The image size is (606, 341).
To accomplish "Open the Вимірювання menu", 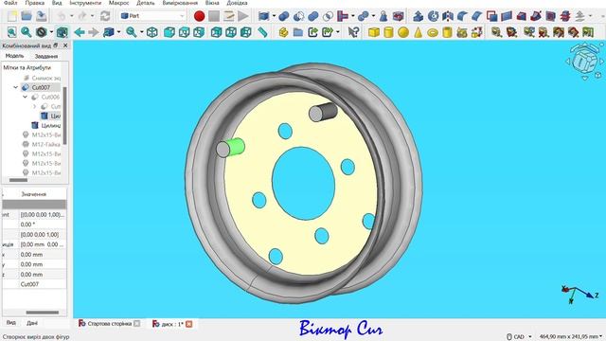I will click(x=180, y=3).
